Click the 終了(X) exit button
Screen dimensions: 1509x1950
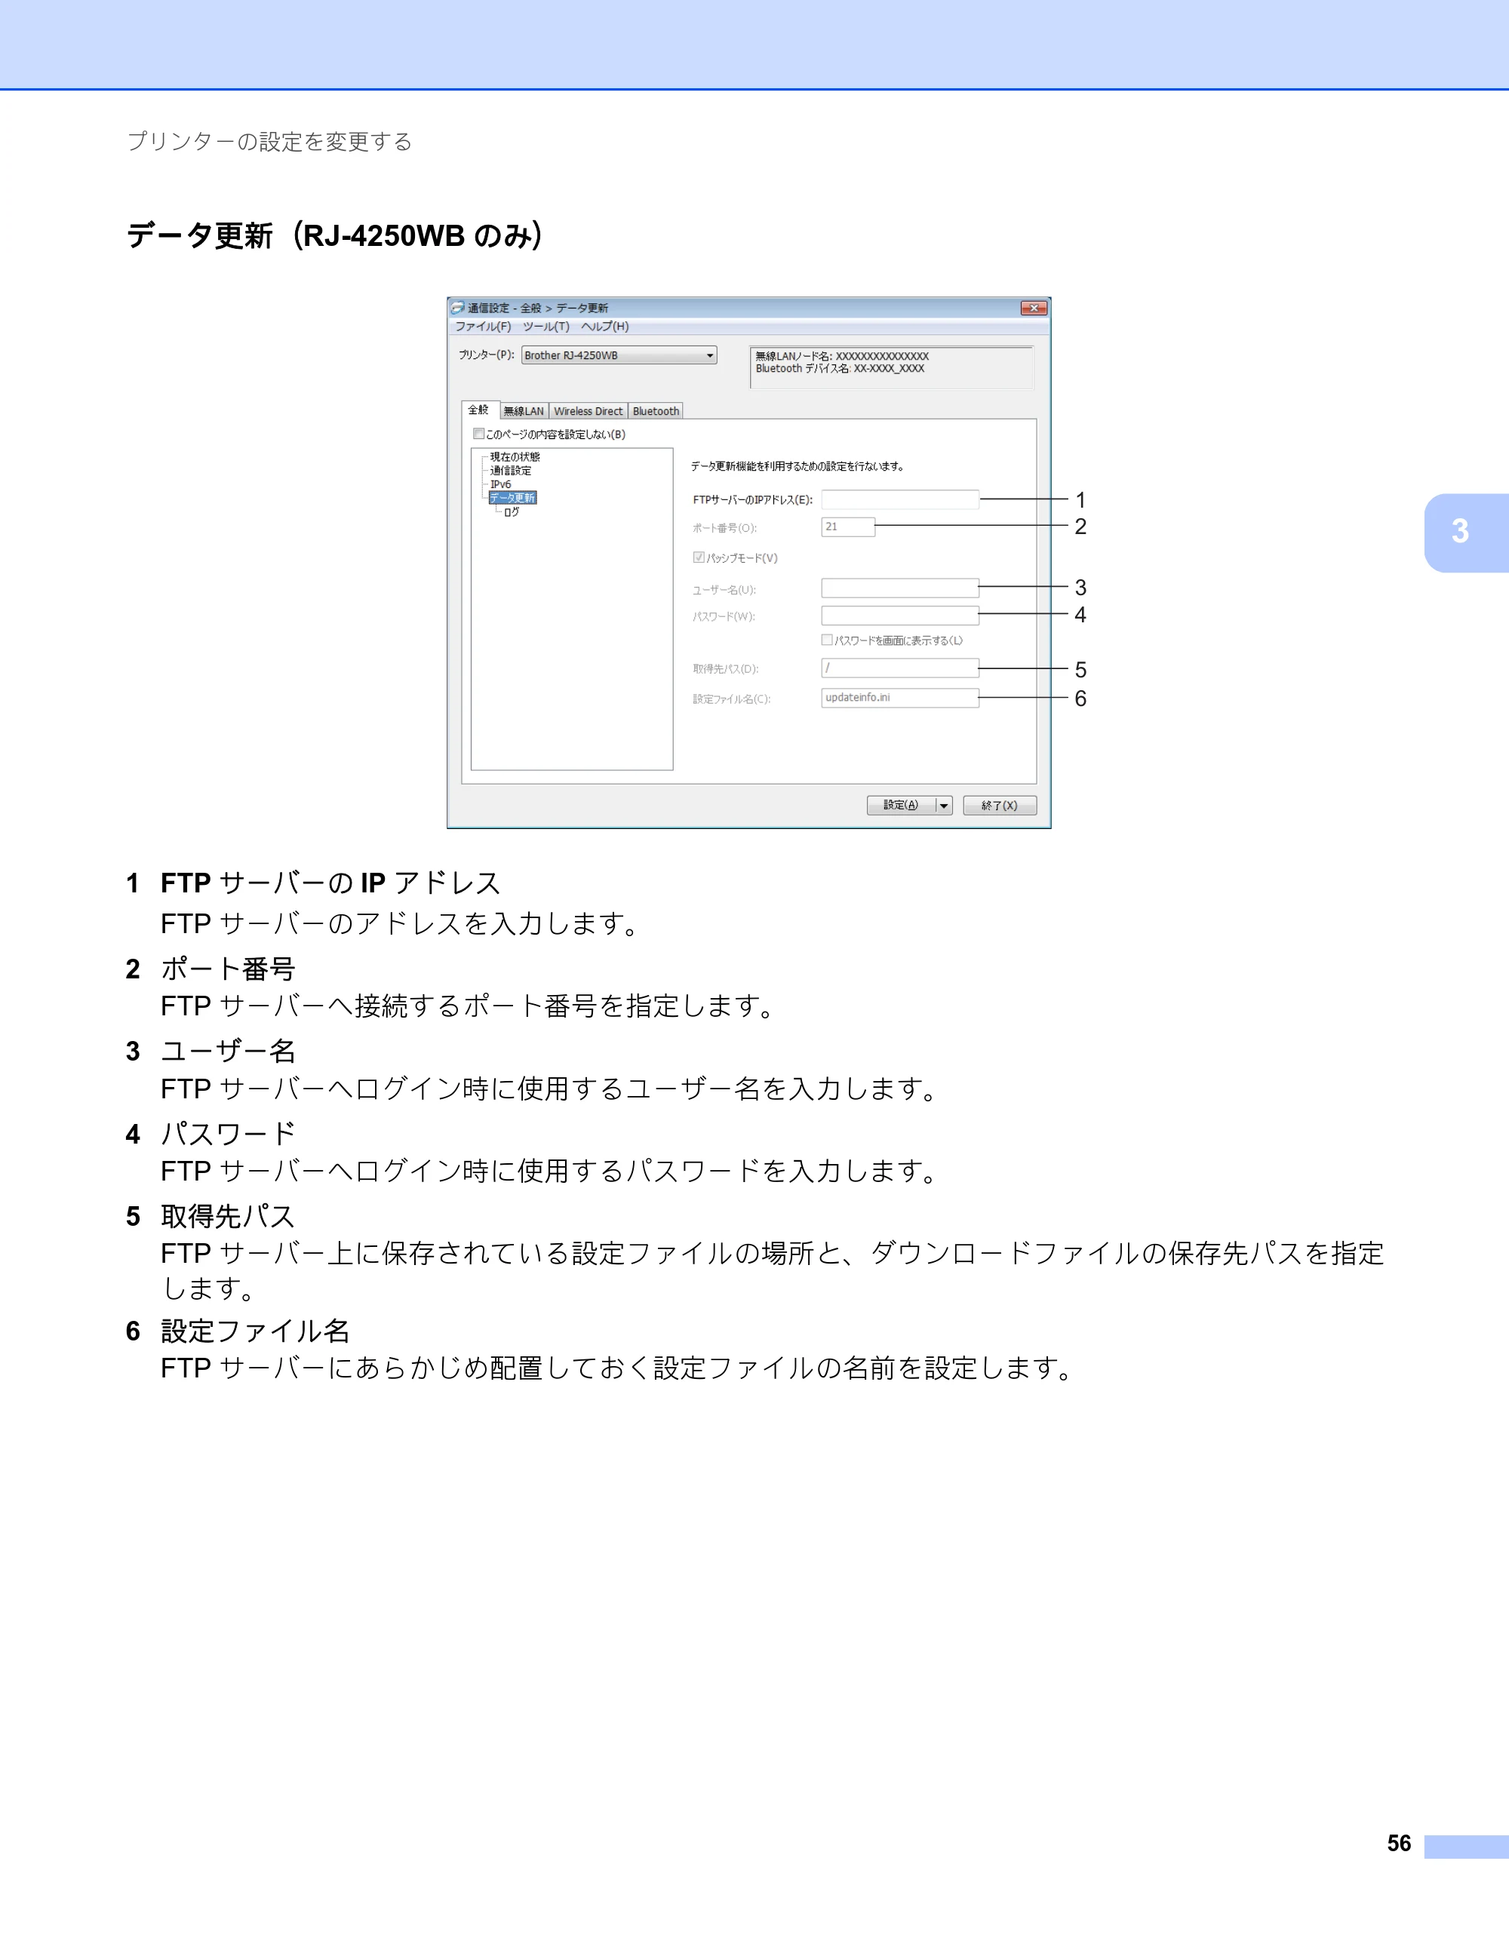pos(1000,806)
